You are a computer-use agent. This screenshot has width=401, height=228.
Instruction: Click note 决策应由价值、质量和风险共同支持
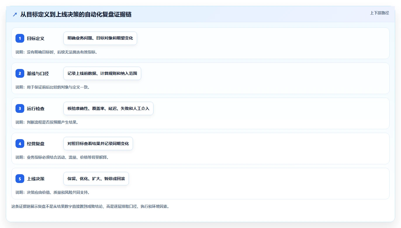click(x=53, y=192)
